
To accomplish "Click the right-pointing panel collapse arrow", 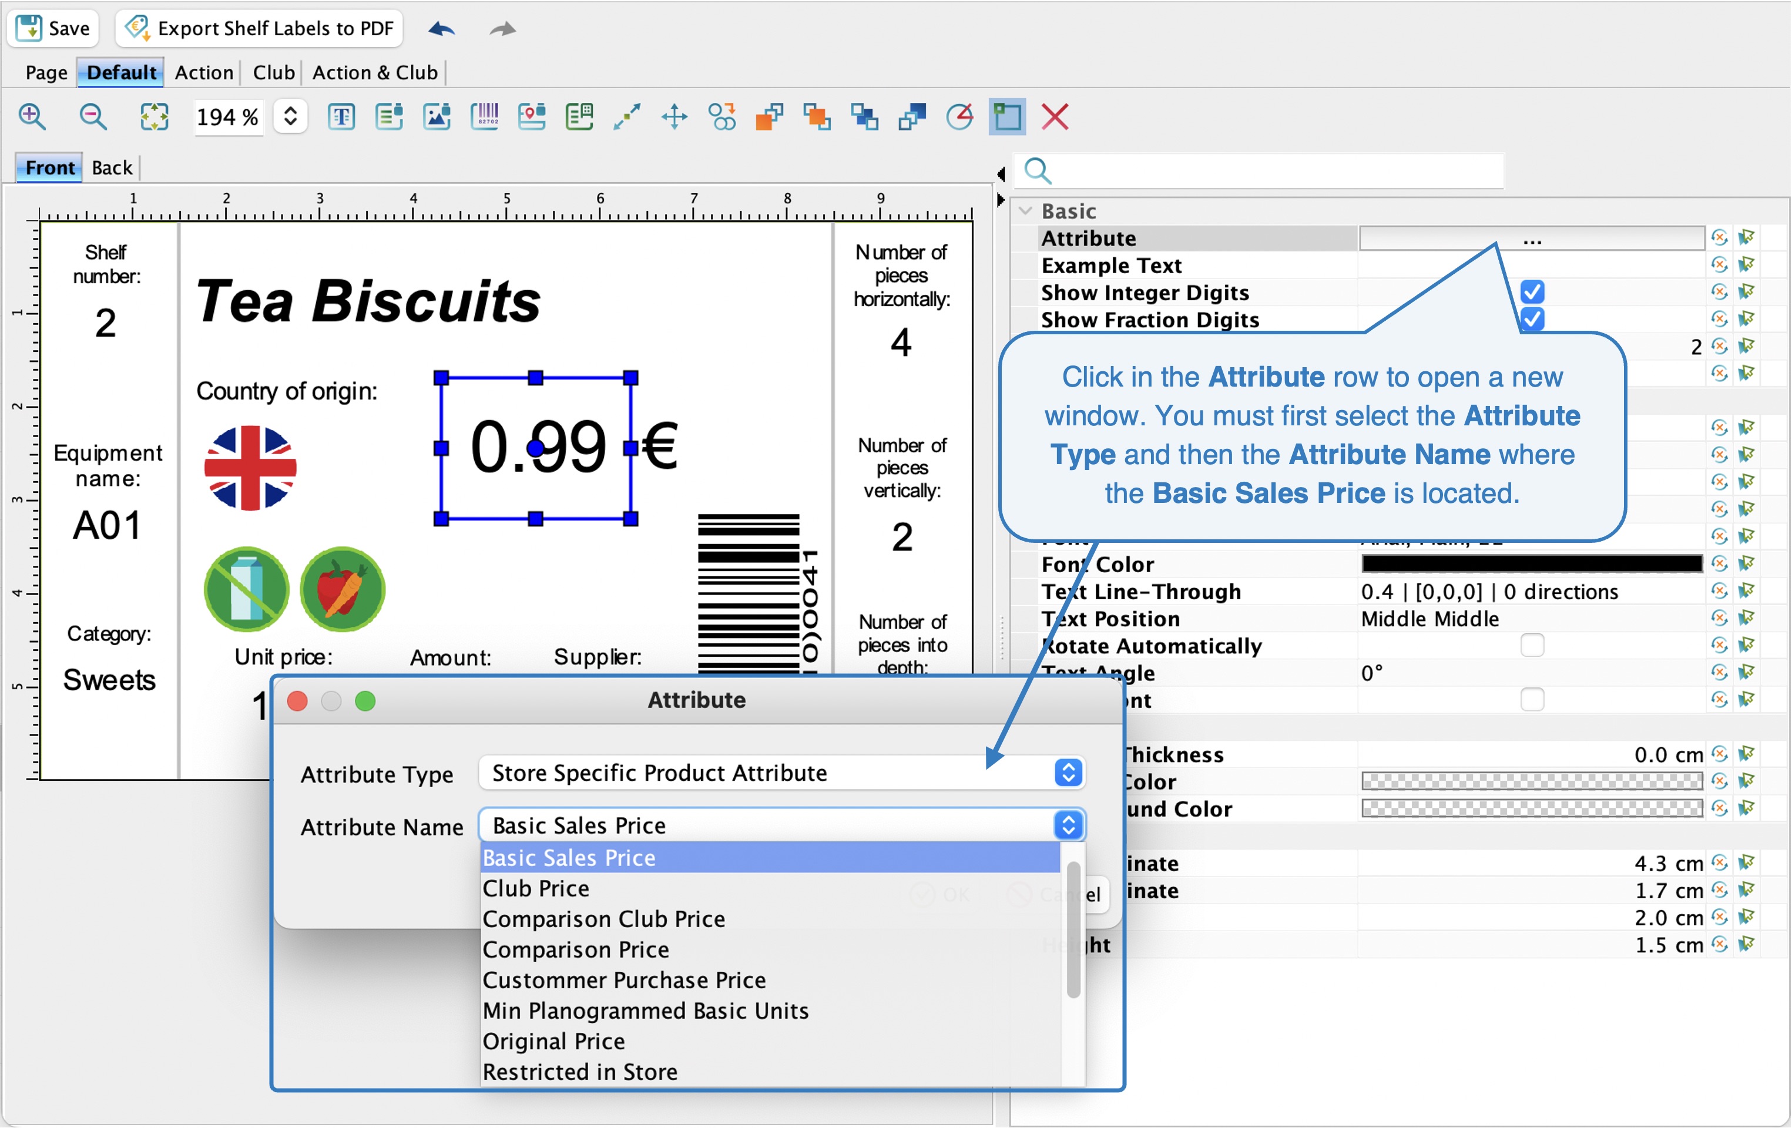I will pyautogui.click(x=1001, y=199).
